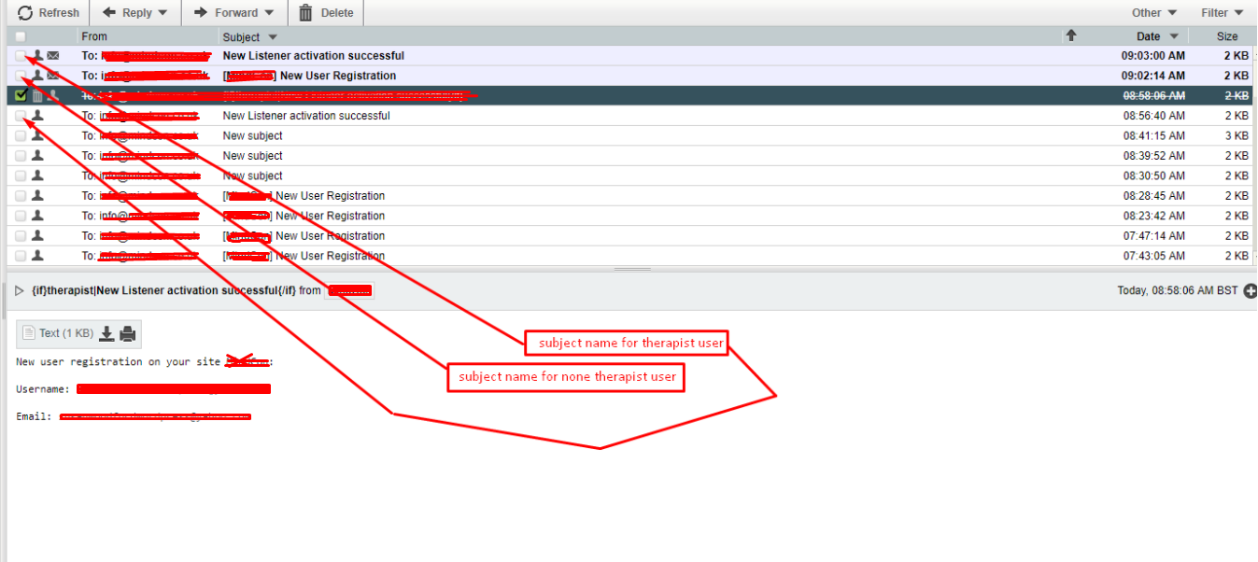Image resolution: width=1258 pixels, height=562 pixels.
Task: Tick the checkbox for the 09:02:14 AM message
Action: click(x=21, y=76)
